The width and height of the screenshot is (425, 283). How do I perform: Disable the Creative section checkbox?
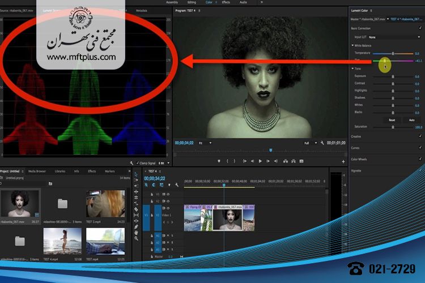coord(420,136)
